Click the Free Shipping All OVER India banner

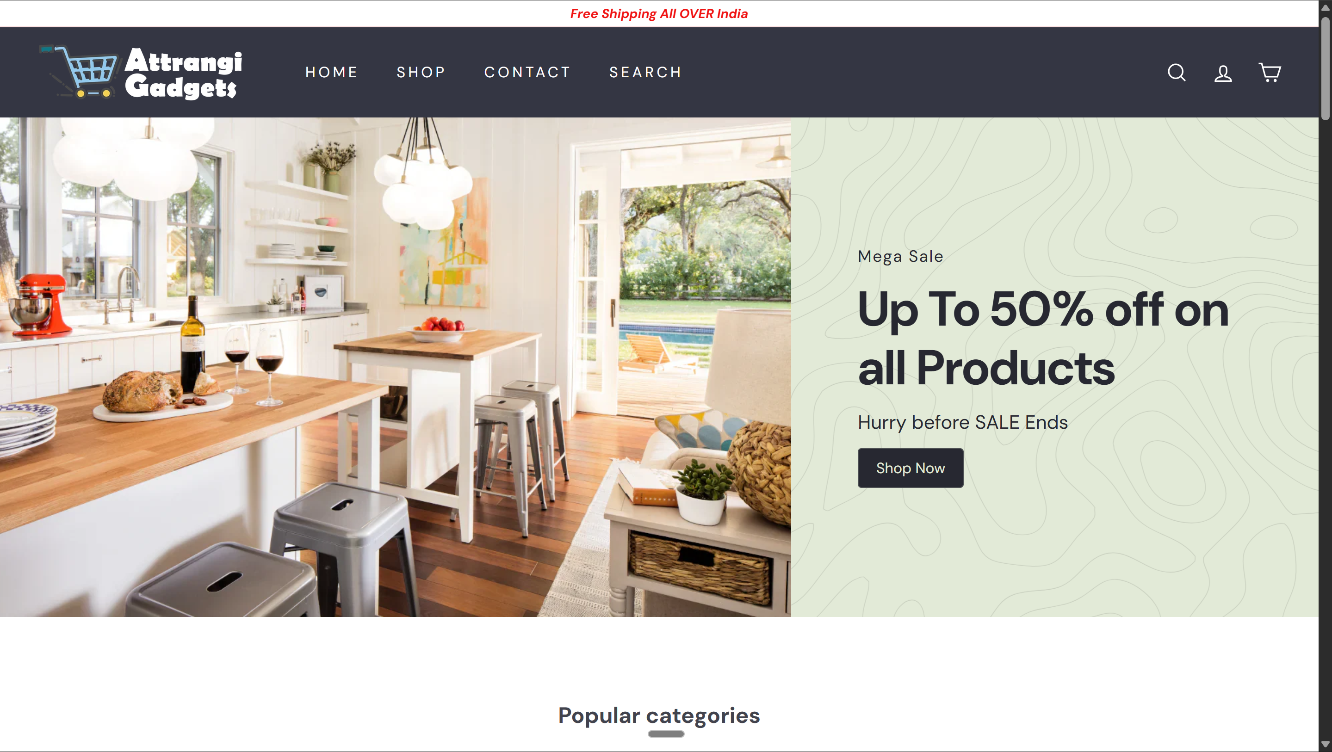tap(659, 13)
